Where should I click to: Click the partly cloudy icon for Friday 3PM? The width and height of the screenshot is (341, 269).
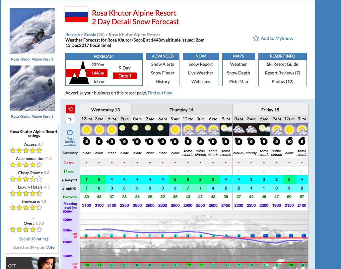pos(302,129)
